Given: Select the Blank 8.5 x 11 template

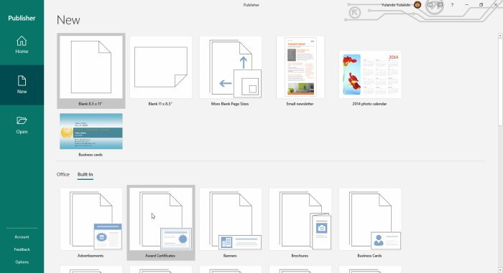Looking at the screenshot, I should (x=91, y=71).
